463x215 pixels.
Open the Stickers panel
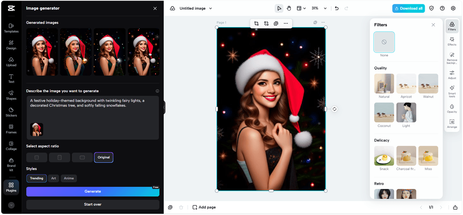pos(11,112)
